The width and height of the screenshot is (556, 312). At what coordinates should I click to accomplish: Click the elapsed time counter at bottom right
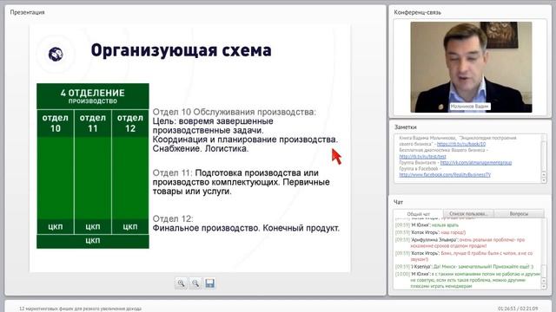(x=518, y=309)
